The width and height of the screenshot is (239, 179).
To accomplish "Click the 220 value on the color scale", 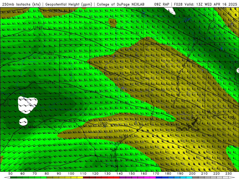I will [x=216, y=174].
